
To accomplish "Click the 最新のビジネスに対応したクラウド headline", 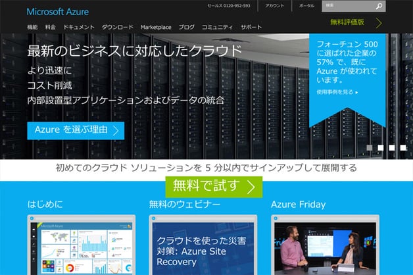I will tap(135, 51).
